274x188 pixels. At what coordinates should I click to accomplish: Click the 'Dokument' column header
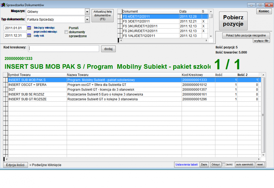tap(151, 12)
